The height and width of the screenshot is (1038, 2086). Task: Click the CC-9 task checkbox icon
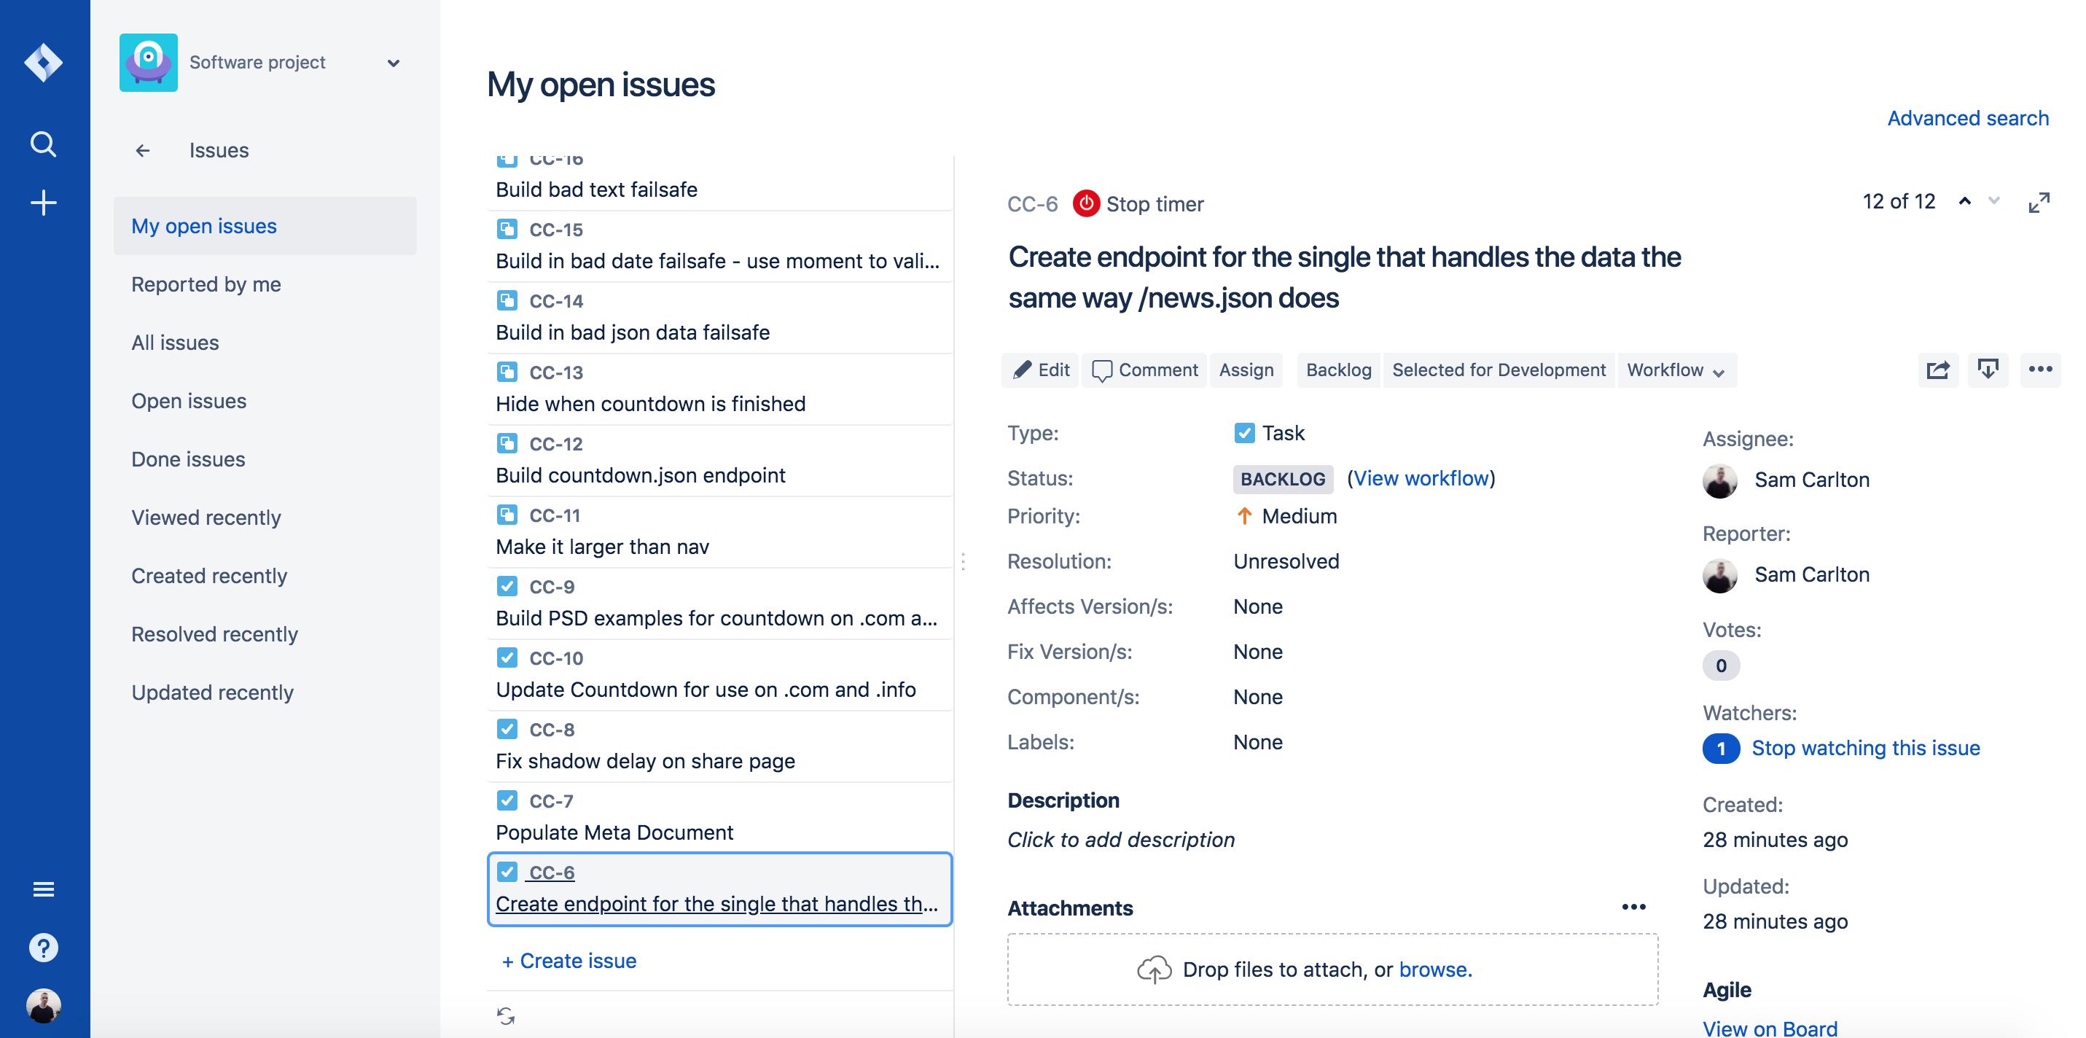(x=507, y=586)
